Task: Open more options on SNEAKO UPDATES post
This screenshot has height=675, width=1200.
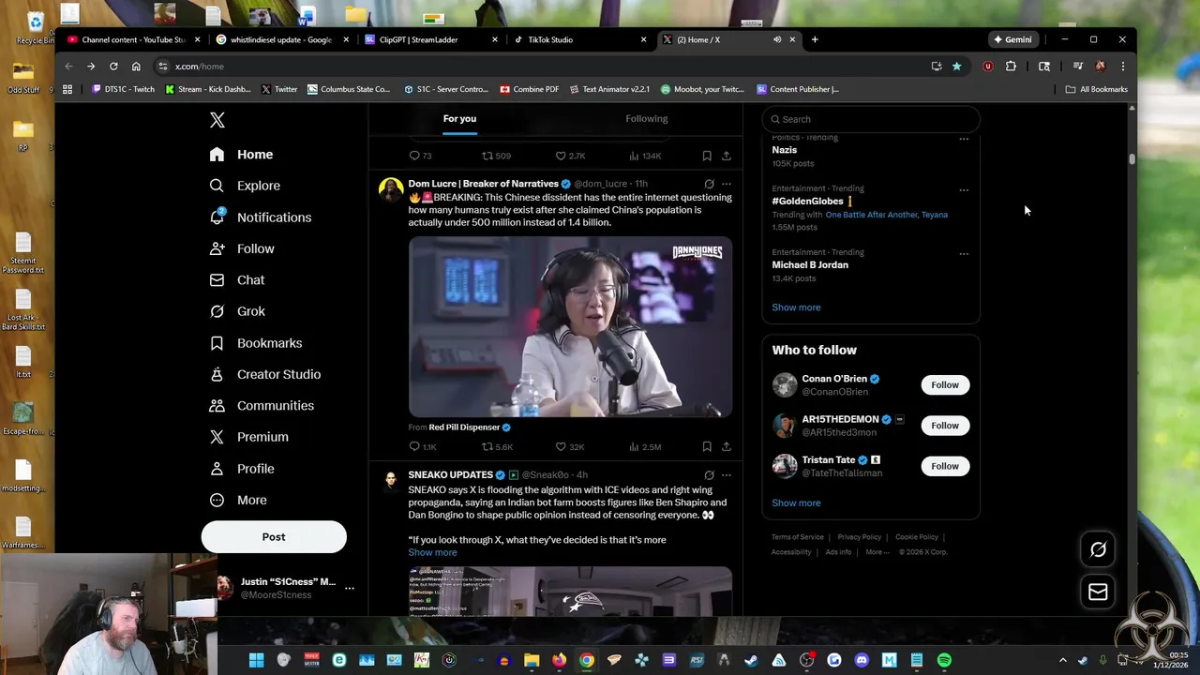Action: tap(726, 475)
